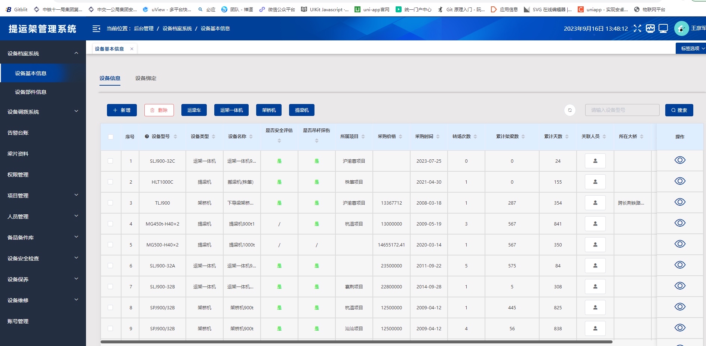Open the 标签选项 dropdown
This screenshot has height=346, width=706.
click(x=691, y=48)
